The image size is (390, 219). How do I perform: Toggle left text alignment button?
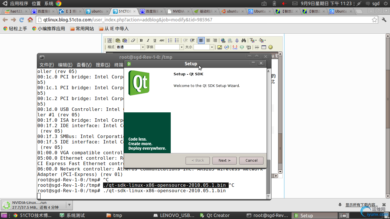pyautogui.click(x=201, y=40)
